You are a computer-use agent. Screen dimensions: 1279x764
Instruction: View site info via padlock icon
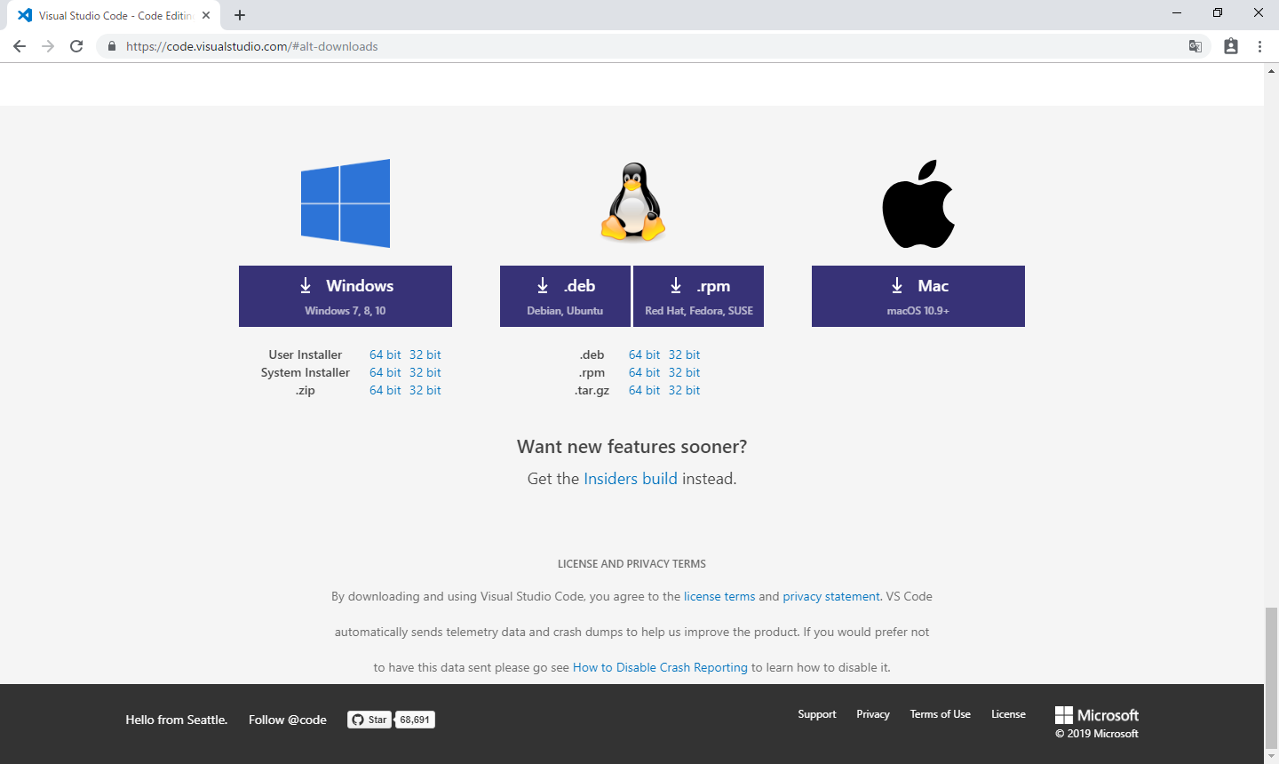click(x=112, y=46)
